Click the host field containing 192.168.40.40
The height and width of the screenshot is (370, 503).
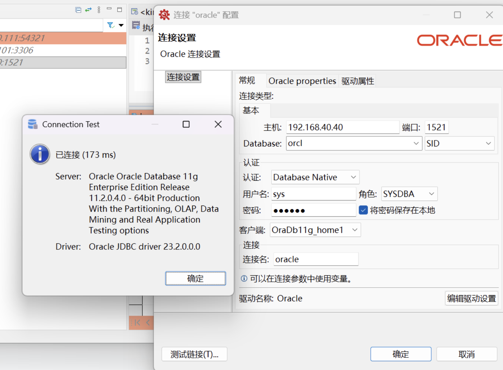pos(343,127)
